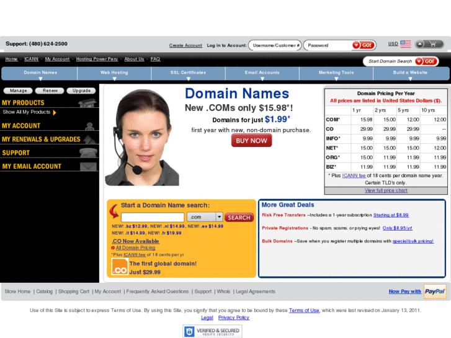
Task: Open the Create Account link
Action: coord(185,45)
